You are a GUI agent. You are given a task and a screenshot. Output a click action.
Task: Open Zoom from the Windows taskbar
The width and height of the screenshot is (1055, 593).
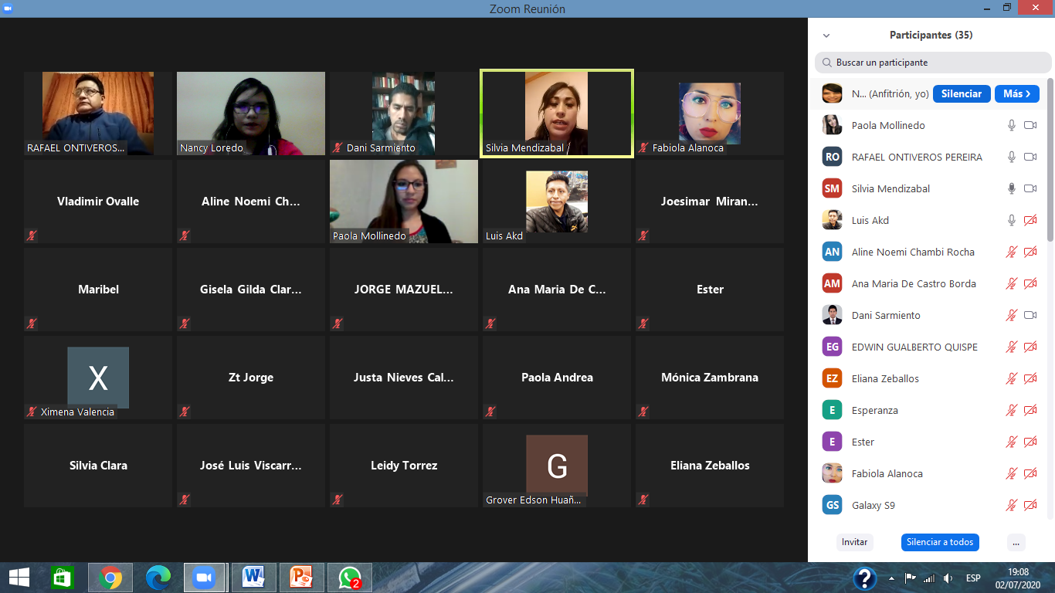click(204, 578)
